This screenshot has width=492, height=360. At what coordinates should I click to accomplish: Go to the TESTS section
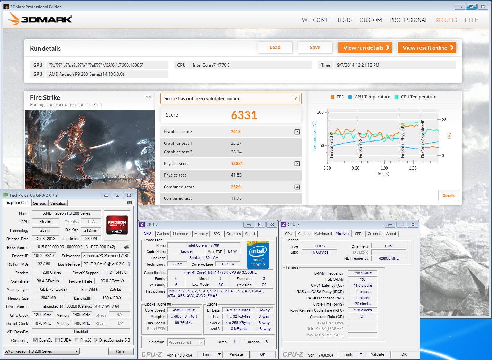tap(344, 20)
